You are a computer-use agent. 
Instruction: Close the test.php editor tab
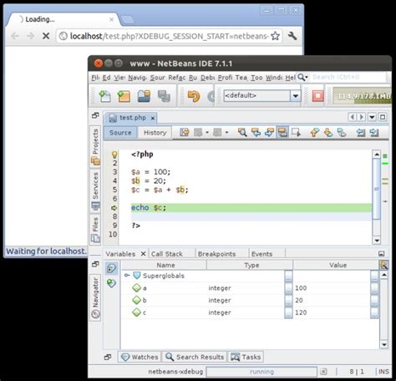click(153, 119)
